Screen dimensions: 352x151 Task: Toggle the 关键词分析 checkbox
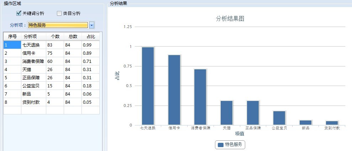click(19, 14)
